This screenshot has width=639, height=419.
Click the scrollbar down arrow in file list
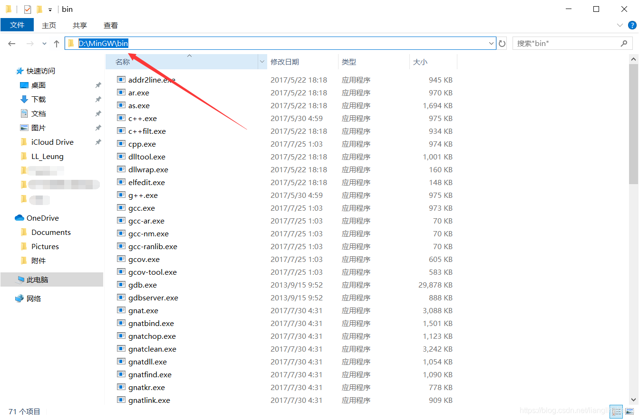point(633,400)
